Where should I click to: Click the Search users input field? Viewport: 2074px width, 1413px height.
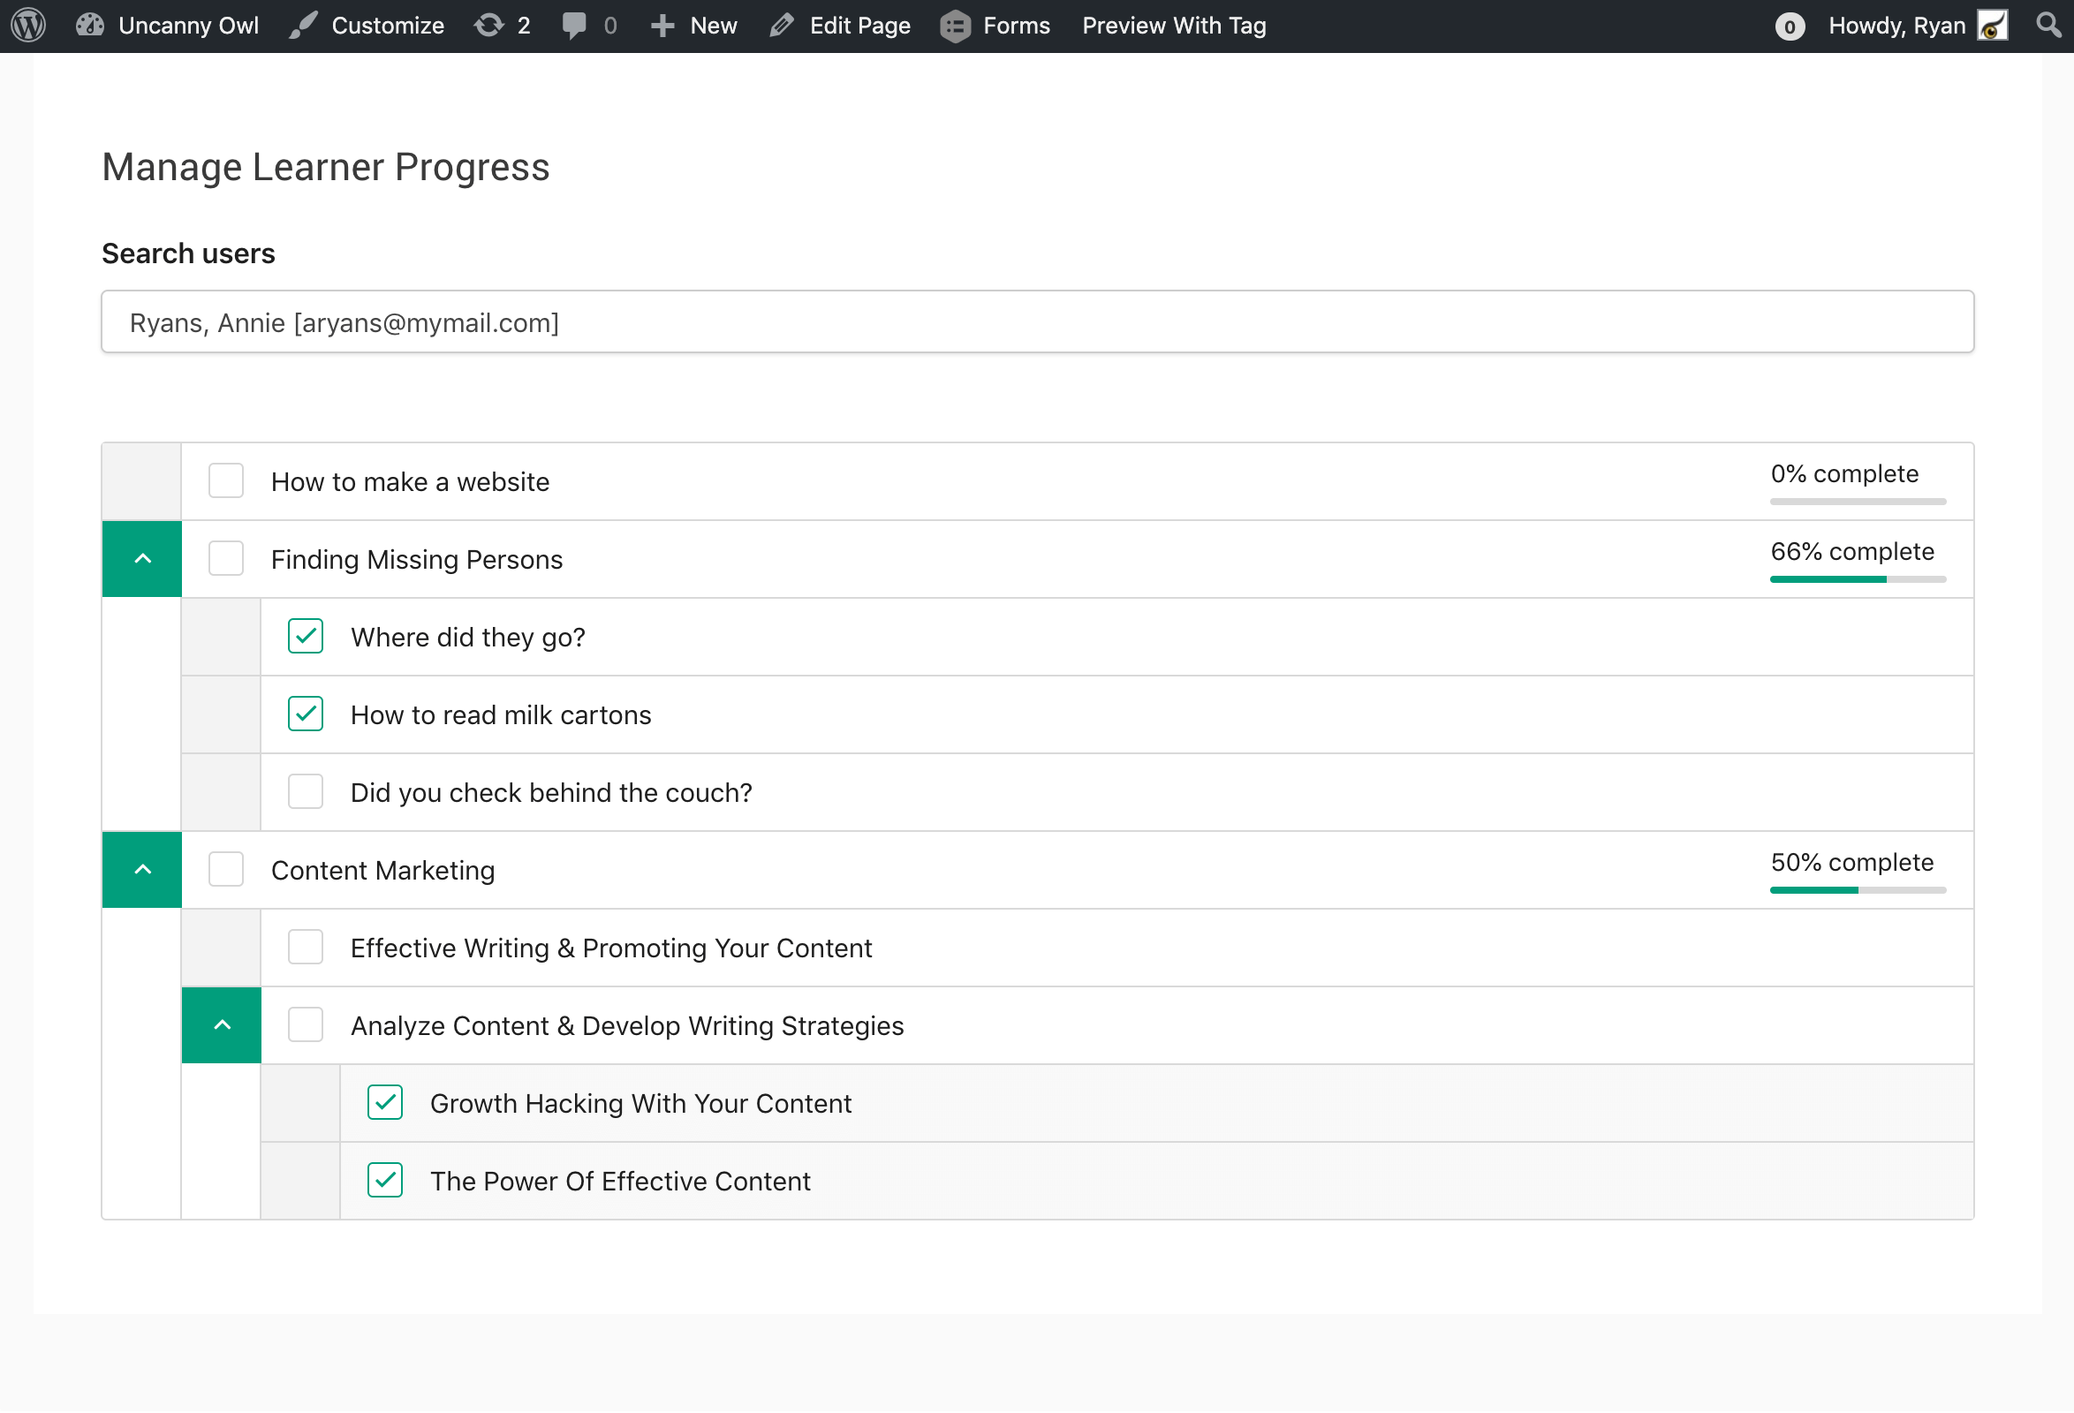click(1037, 322)
